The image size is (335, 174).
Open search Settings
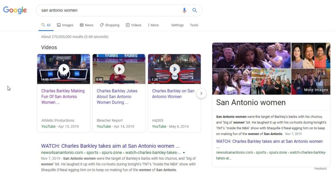177,25
